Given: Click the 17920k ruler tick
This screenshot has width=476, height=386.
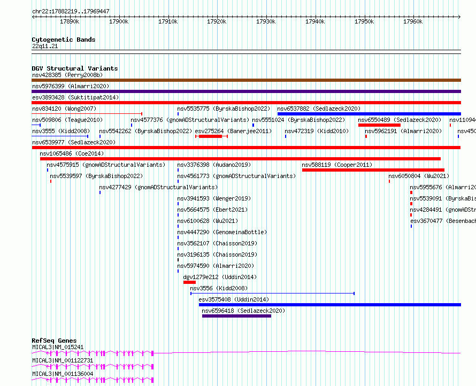Looking at the screenshot, I should coord(217,21).
